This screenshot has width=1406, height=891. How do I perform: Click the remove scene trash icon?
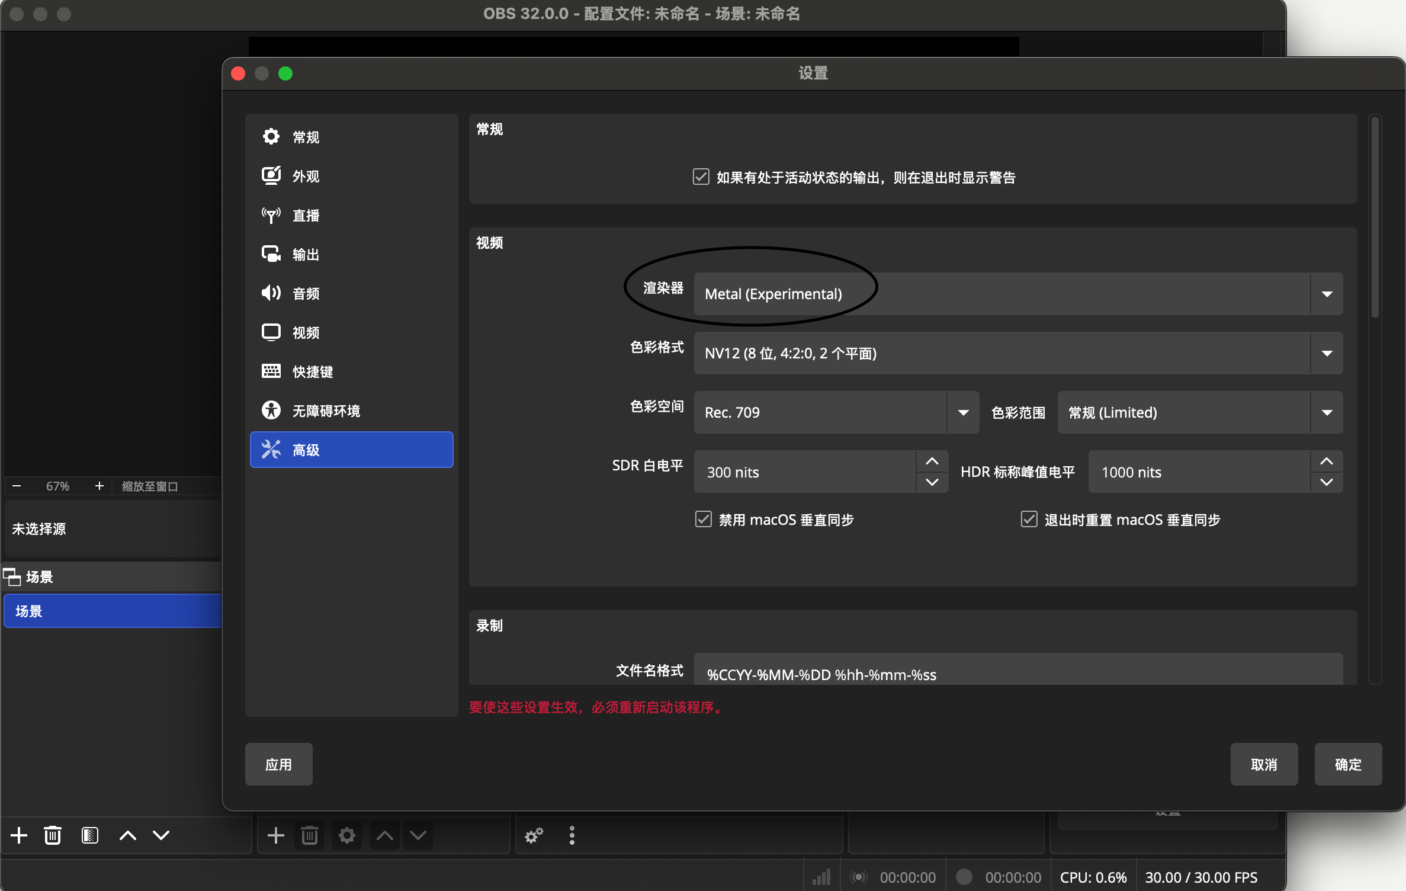[x=53, y=835]
